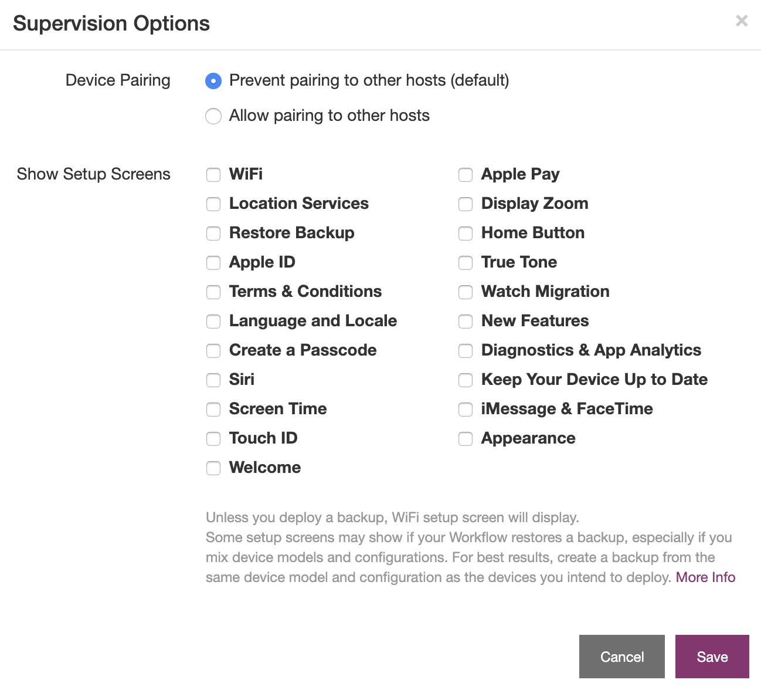This screenshot has height=690, width=761.
Task: Toggle the Siri setup checkbox
Action: click(x=213, y=380)
